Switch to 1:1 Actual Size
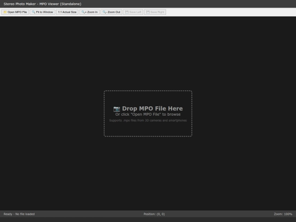296x222 pixels. (67, 12)
